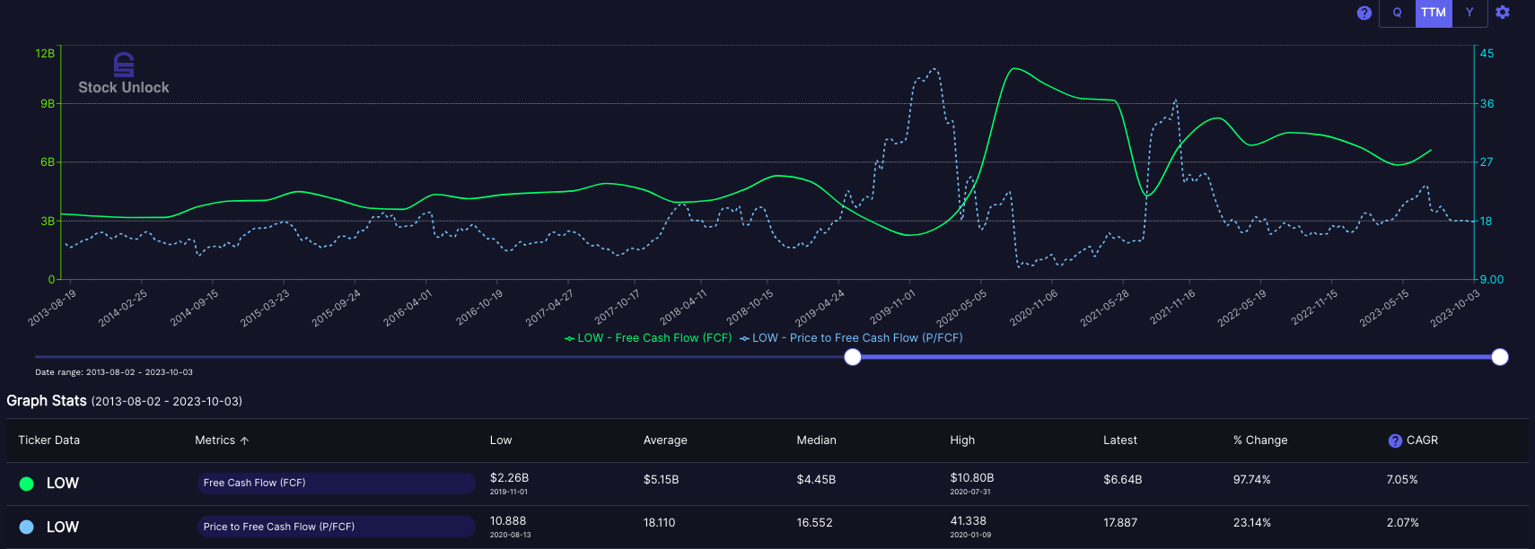1535x549 pixels.
Task: Click LOW ticker in the P/FCF row
Action: pyautogui.click(x=63, y=527)
